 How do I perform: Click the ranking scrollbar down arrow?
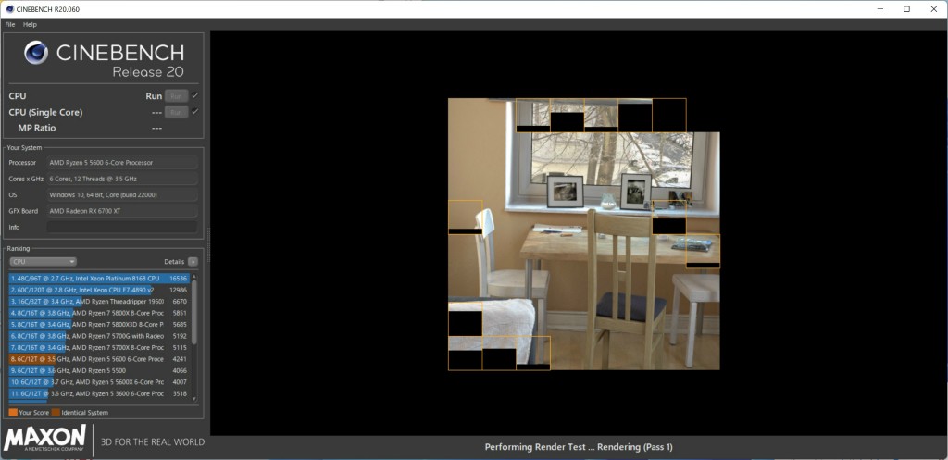pyautogui.click(x=194, y=399)
